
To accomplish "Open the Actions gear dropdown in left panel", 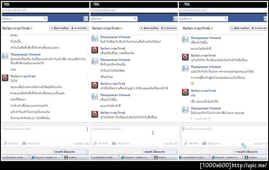I will point(80,28).
